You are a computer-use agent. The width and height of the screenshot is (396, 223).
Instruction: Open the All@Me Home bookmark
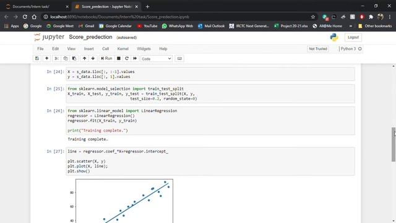327,26
